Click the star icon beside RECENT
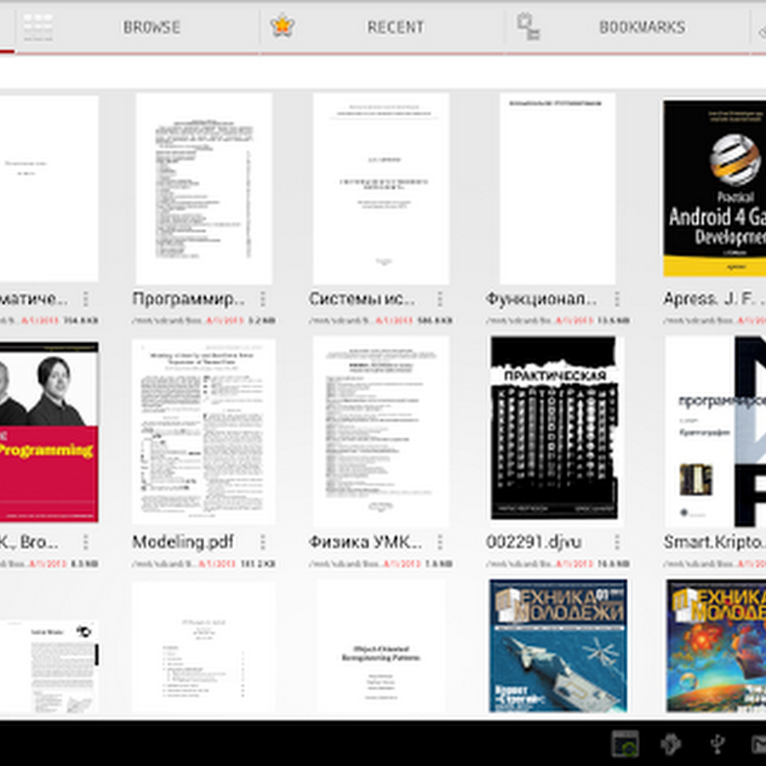This screenshot has height=766, width=766. (x=283, y=26)
